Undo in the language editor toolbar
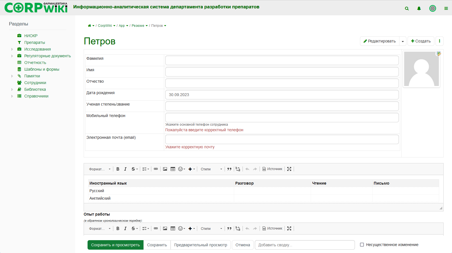Viewport: 452px width, 253px height. point(247,169)
